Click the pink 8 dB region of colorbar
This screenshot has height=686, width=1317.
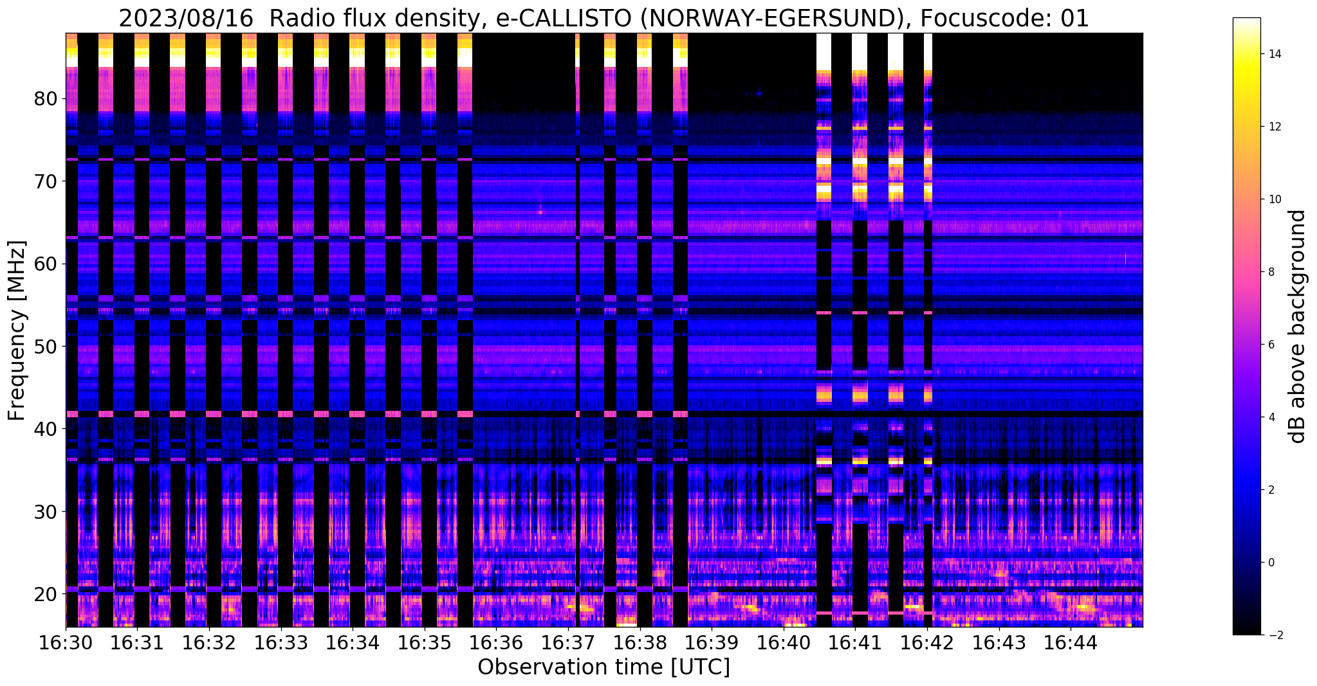[x=1247, y=272]
